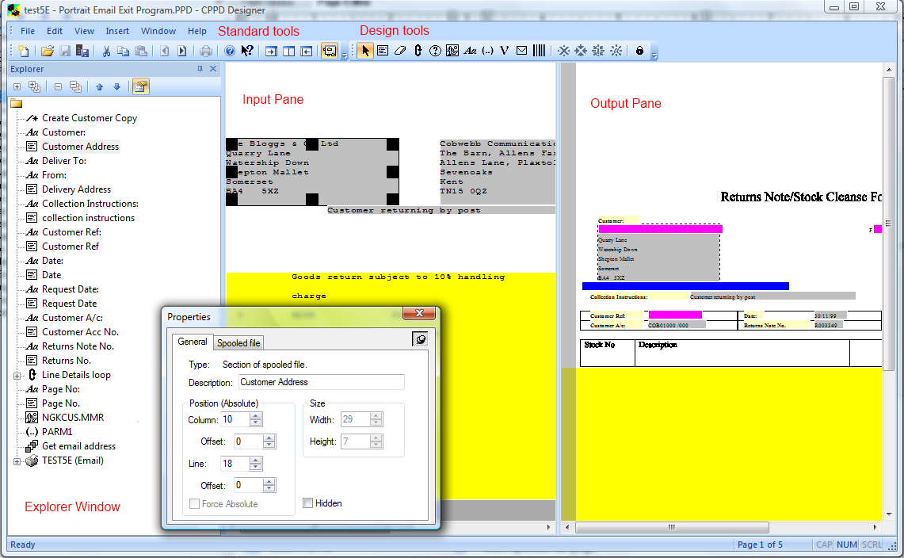Move item up with blue arrow
The height and width of the screenshot is (558, 904).
click(99, 86)
